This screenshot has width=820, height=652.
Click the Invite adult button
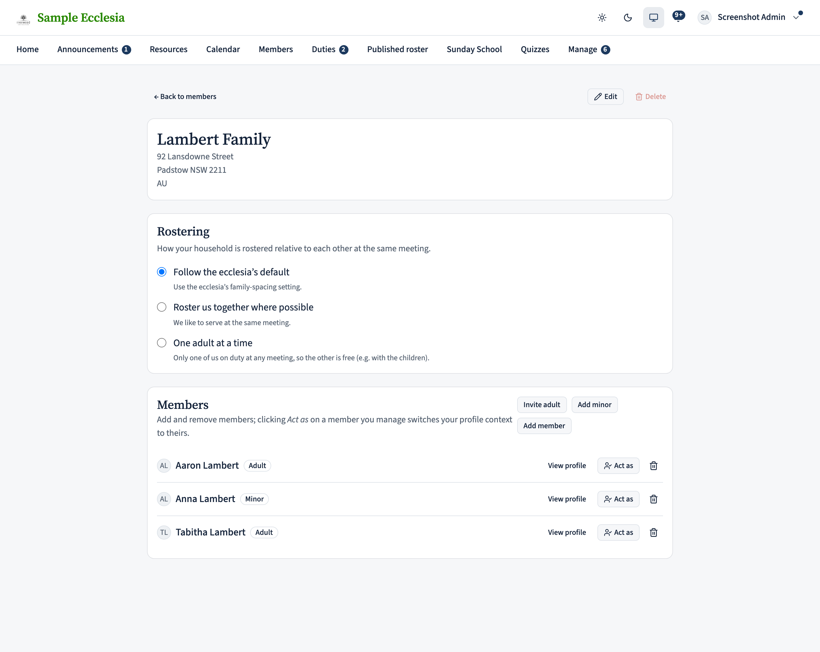coord(541,405)
